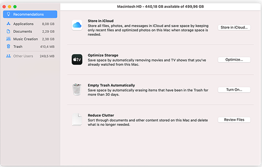Screen dimensions: 262x167
Task: Zoom the window with green button
Action: point(15,6)
